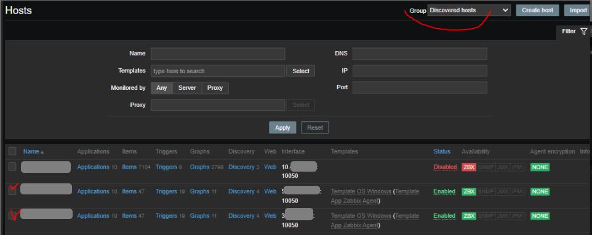Tick the checkbox of the Disabled host row
This screenshot has height=235, width=592.
(12, 167)
